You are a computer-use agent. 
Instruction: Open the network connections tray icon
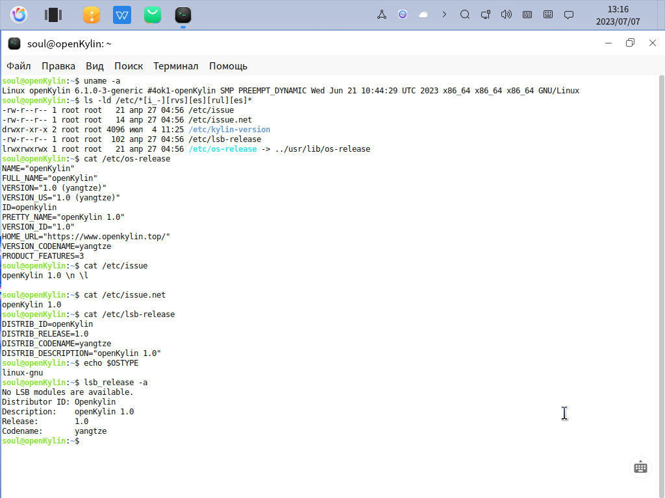382,15
